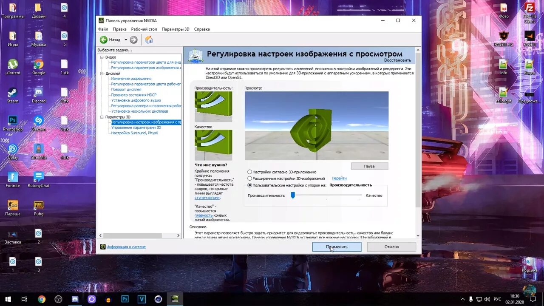Open the Файл menu
The image size is (544, 306).
[103, 29]
